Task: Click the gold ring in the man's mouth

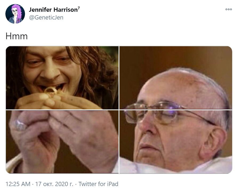Action: pyautogui.click(x=51, y=91)
